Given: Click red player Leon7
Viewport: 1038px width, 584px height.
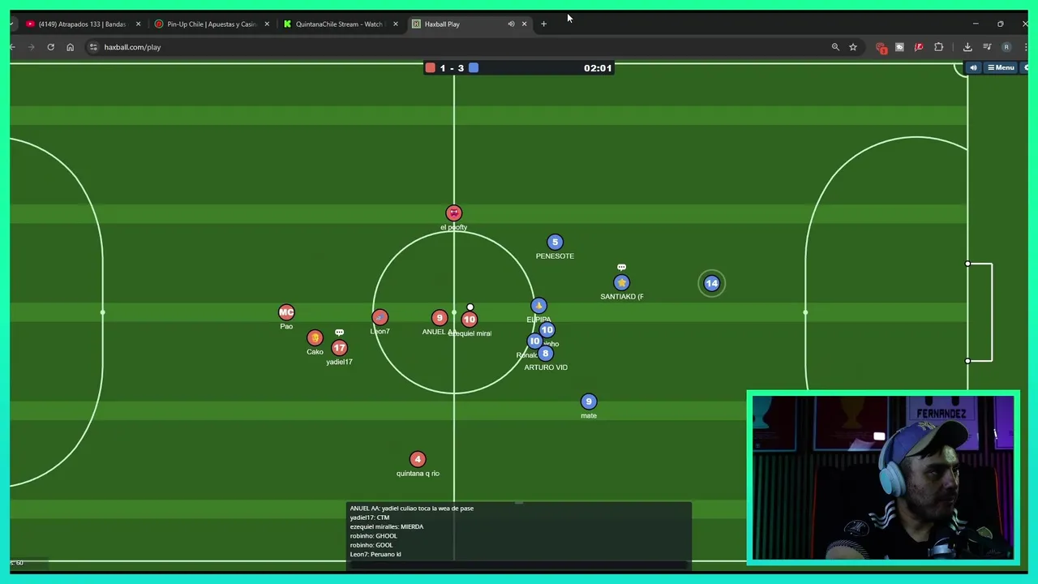Looking at the screenshot, I should [x=380, y=317].
